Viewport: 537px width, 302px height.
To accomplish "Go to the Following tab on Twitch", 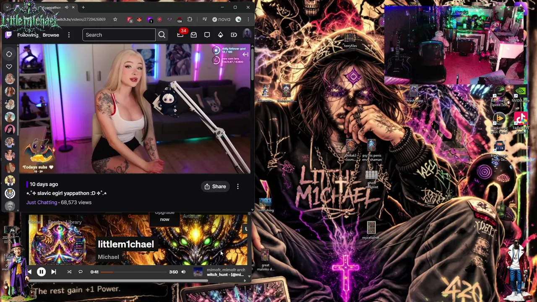I will (x=28, y=35).
